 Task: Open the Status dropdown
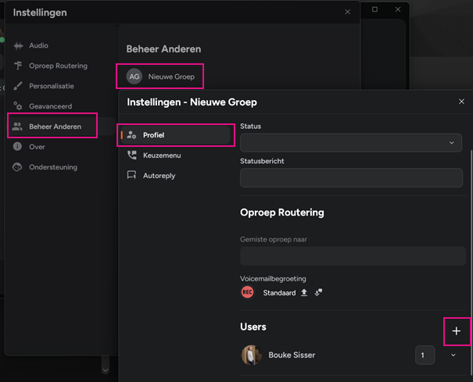[351, 143]
